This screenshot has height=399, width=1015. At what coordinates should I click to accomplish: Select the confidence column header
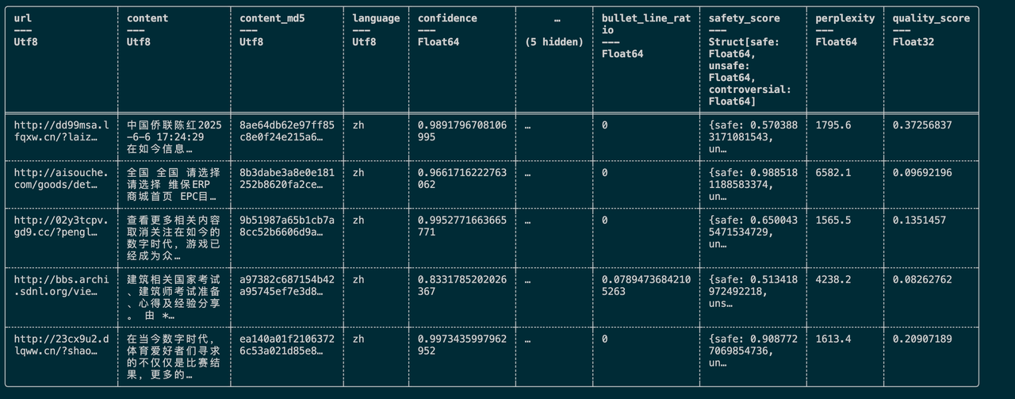click(x=447, y=18)
